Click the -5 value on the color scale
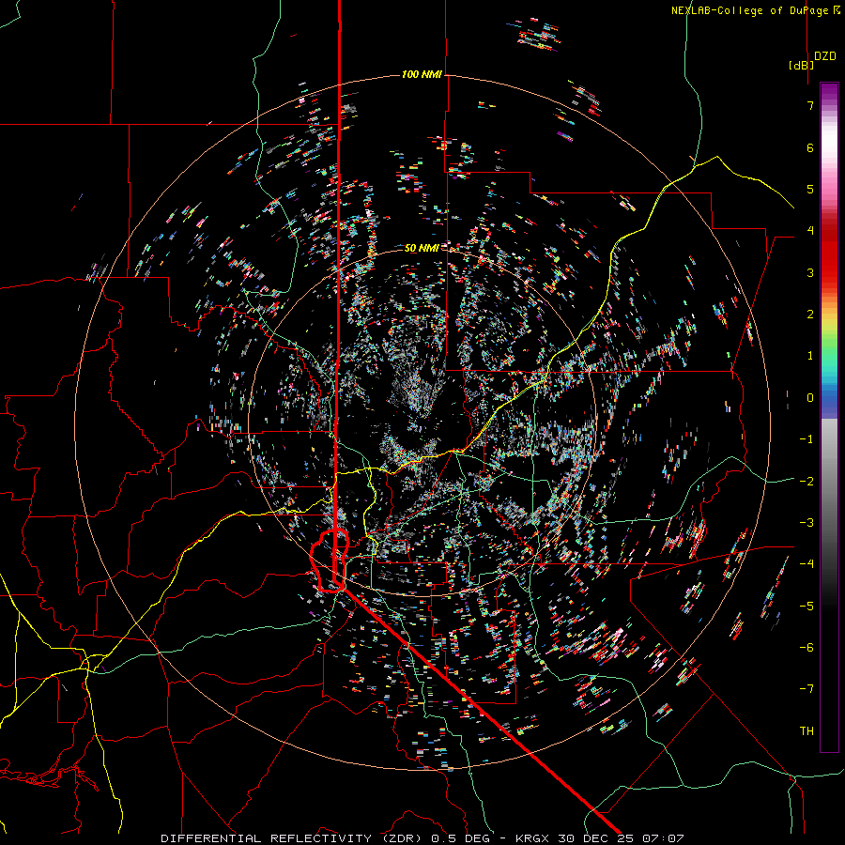Screen dimensions: 845x845 (807, 607)
